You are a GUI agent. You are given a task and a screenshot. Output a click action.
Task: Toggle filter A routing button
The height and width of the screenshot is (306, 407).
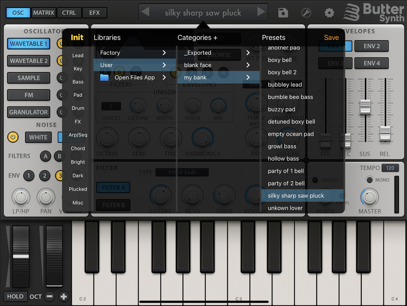tap(45, 156)
